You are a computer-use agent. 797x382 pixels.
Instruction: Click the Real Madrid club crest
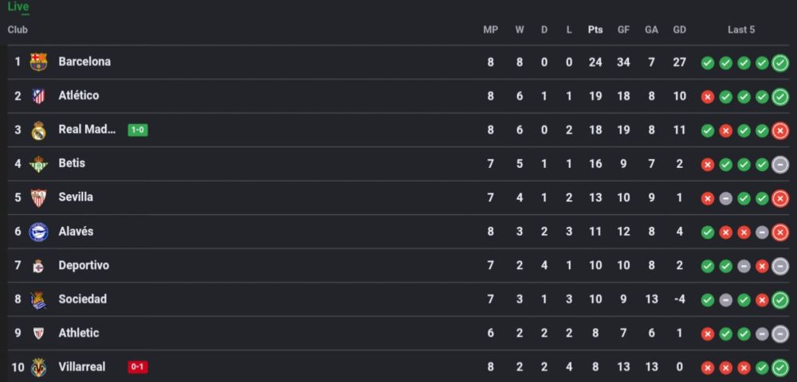[38, 131]
